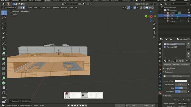The width and height of the screenshot is (191, 107).
Task: Open the Програвання playback dropdown
Action: (13, 106)
